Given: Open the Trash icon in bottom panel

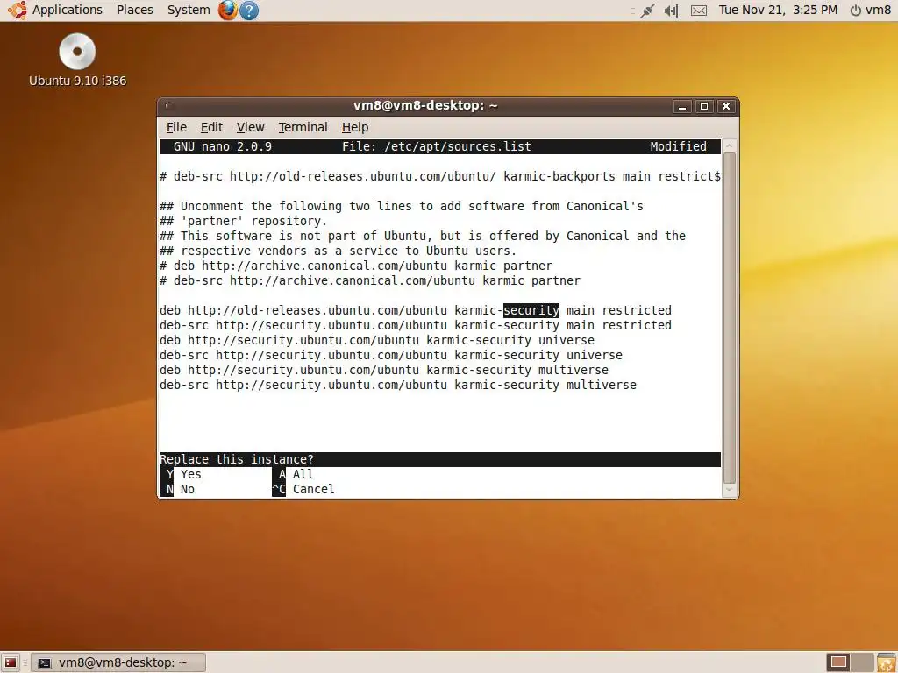Looking at the screenshot, I should [887, 662].
